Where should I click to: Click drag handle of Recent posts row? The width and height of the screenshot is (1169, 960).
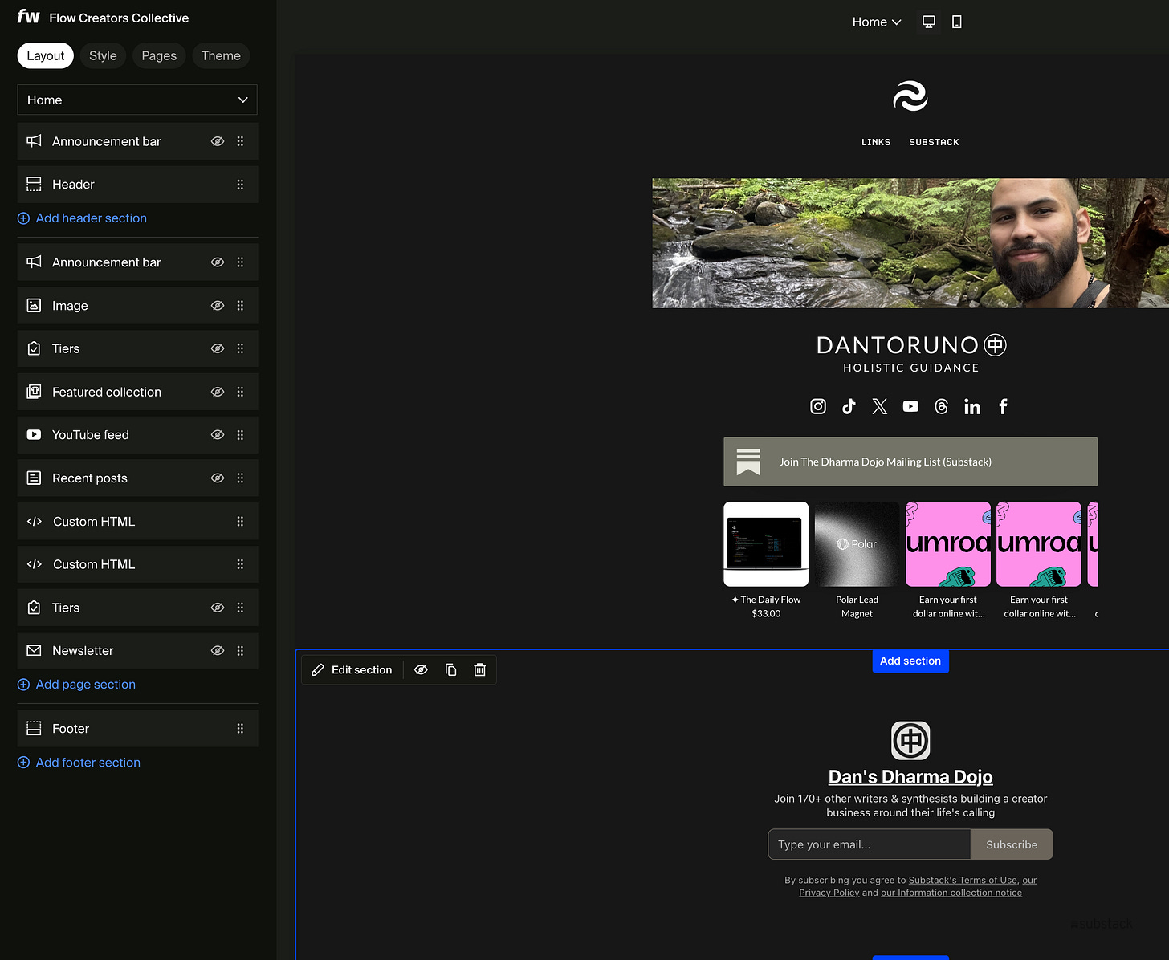[x=240, y=478]
